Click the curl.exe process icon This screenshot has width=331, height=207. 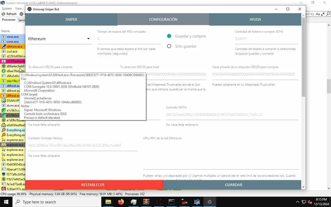point(4,51)
